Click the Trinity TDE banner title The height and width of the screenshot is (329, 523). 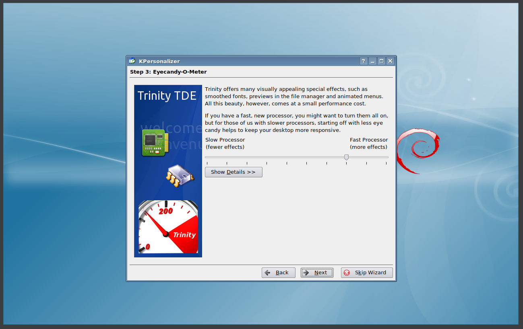click(167, 96)
